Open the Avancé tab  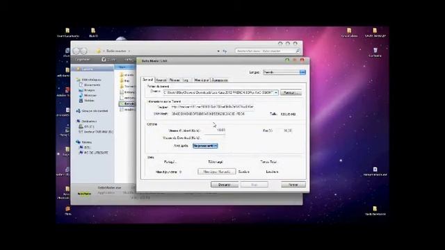point(161,81)
